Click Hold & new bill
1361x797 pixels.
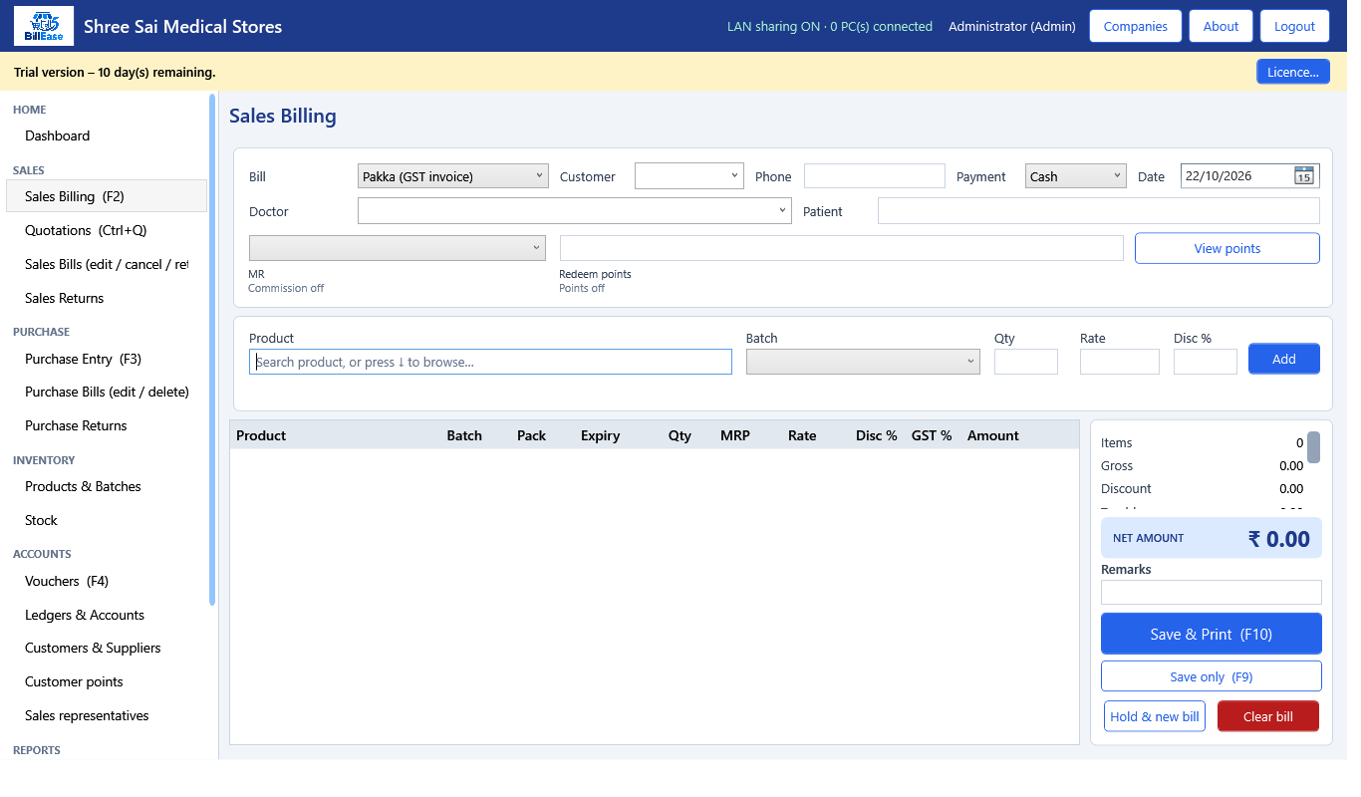click(x=1155, y=716)
